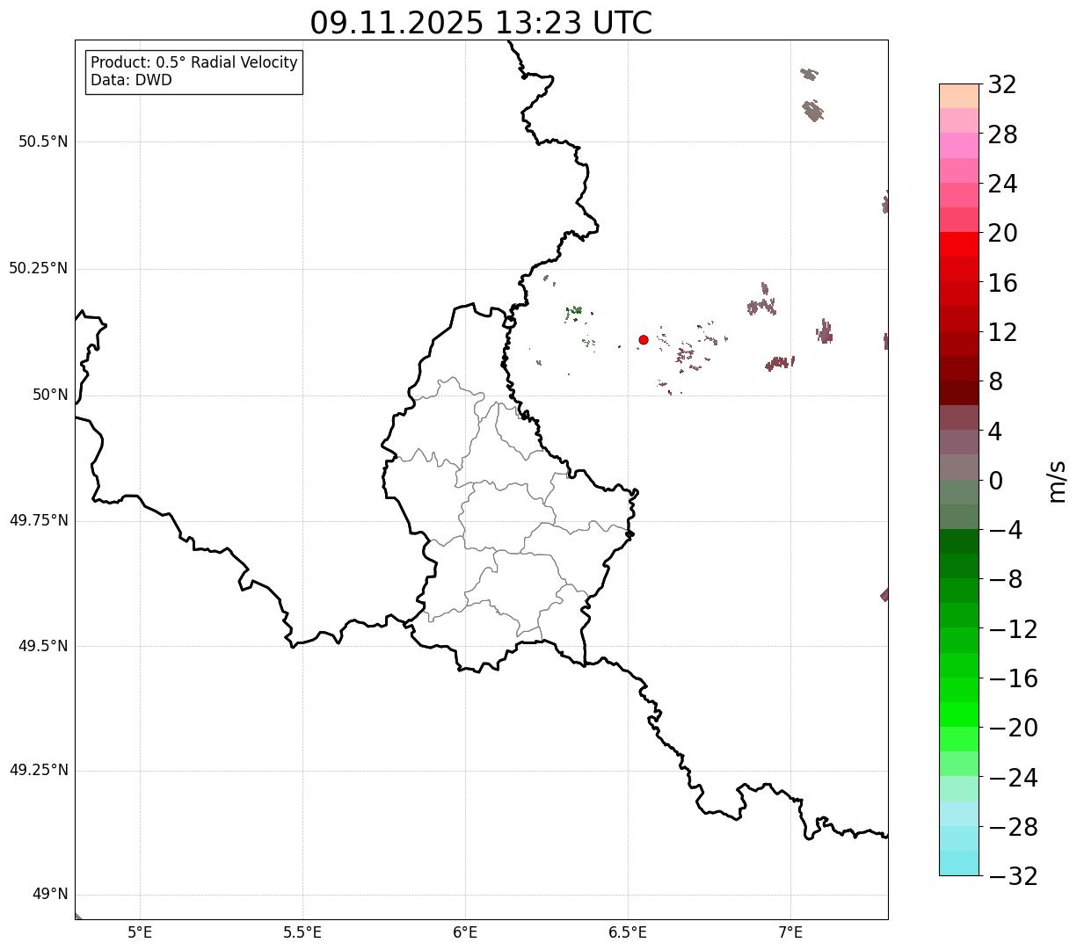
Task: Click the colorbar tick label 32
Action: pyautogui.click(x=1002, y=84)
